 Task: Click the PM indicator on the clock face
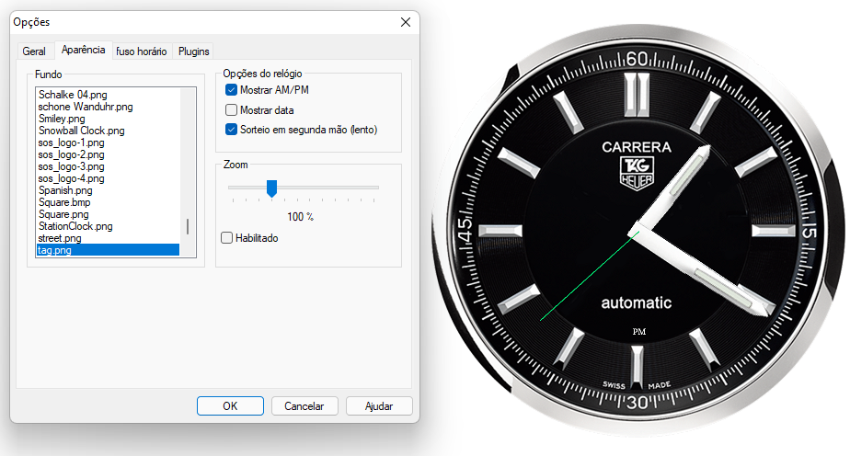(x=638, y=331)
